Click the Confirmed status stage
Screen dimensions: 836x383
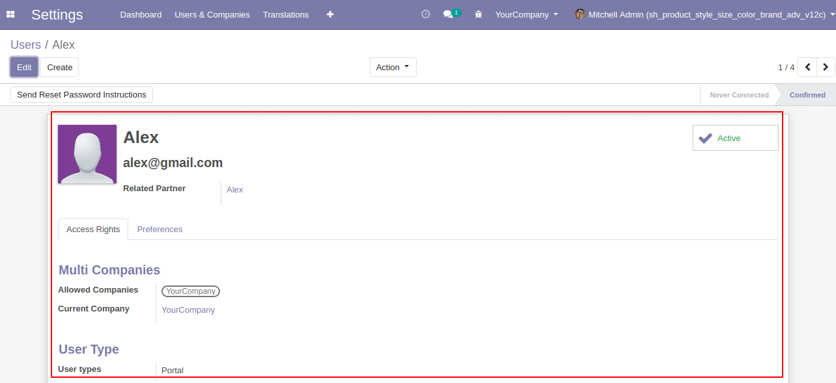807,95
